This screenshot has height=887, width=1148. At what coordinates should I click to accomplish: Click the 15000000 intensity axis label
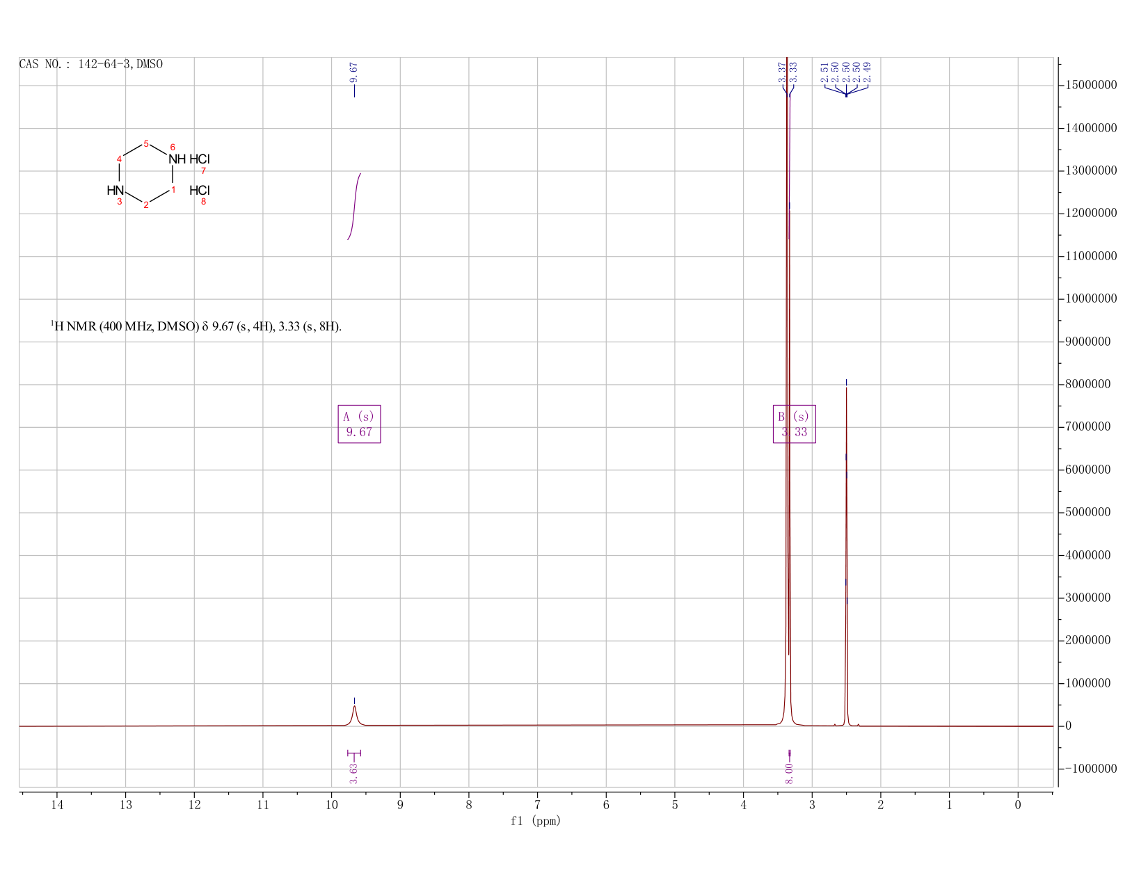tap(1091, 86)
